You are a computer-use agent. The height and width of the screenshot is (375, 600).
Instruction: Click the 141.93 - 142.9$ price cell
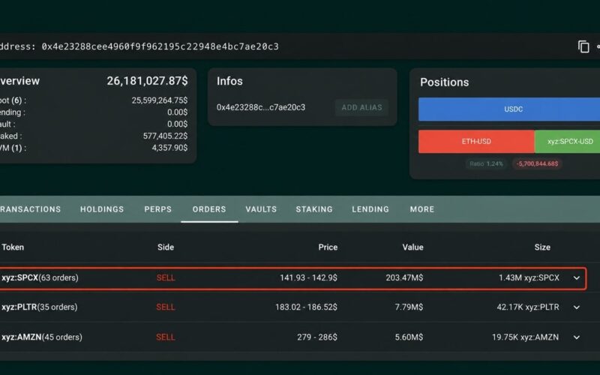coord(309,277)
